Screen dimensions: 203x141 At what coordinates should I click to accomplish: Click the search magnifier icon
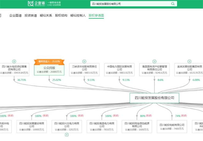coord(173,4)
